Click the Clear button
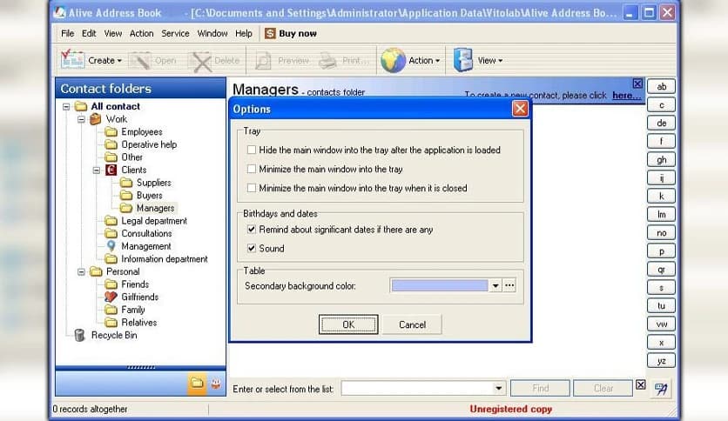Screen dimensions: 728x421 (603, 388)
